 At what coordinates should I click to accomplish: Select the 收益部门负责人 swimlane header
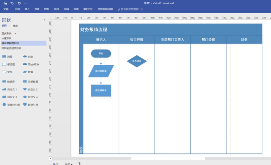(173, 40)
